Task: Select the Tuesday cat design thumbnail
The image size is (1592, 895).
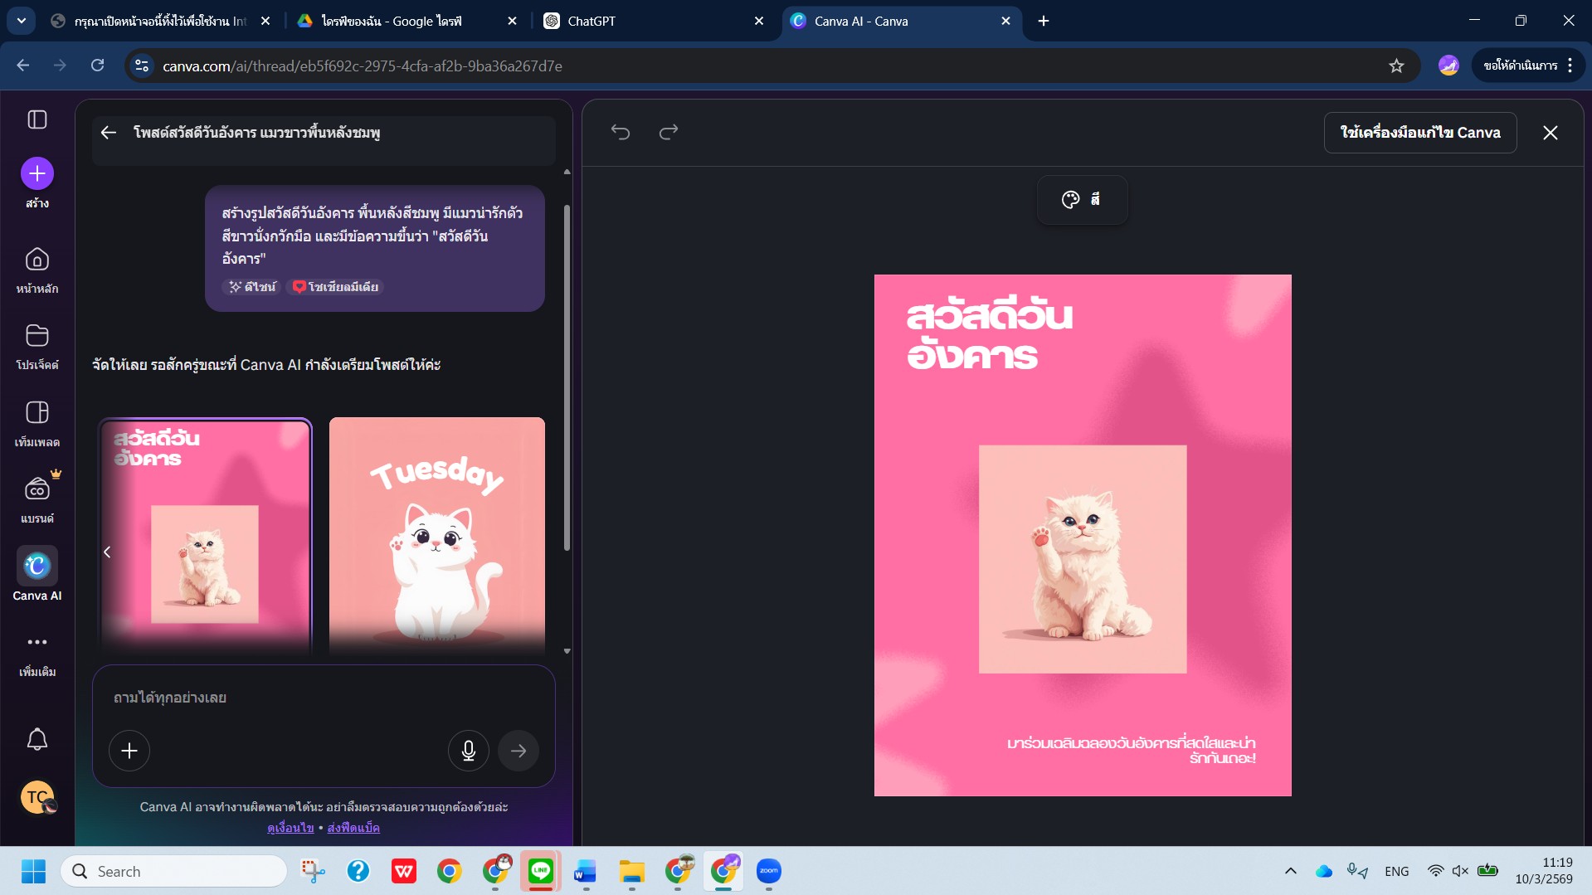Action: (437, 535)
